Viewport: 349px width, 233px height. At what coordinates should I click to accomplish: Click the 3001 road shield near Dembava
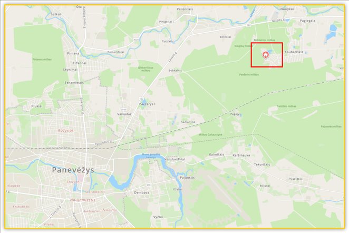[x=149, y=185]
